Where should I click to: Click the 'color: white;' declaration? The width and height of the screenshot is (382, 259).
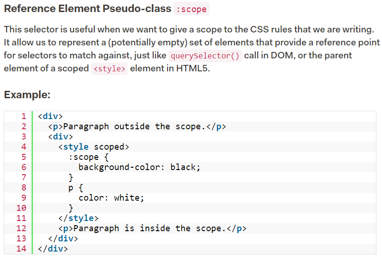[111, 198]
